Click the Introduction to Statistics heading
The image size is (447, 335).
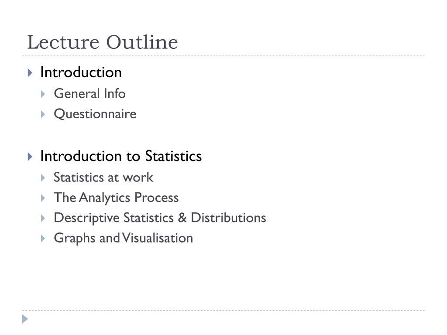(121, 156)
